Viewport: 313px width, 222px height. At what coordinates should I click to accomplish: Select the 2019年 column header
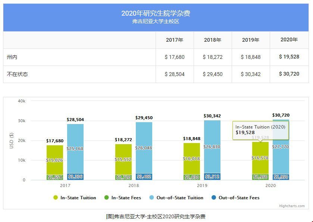click(x=251, y=40)
